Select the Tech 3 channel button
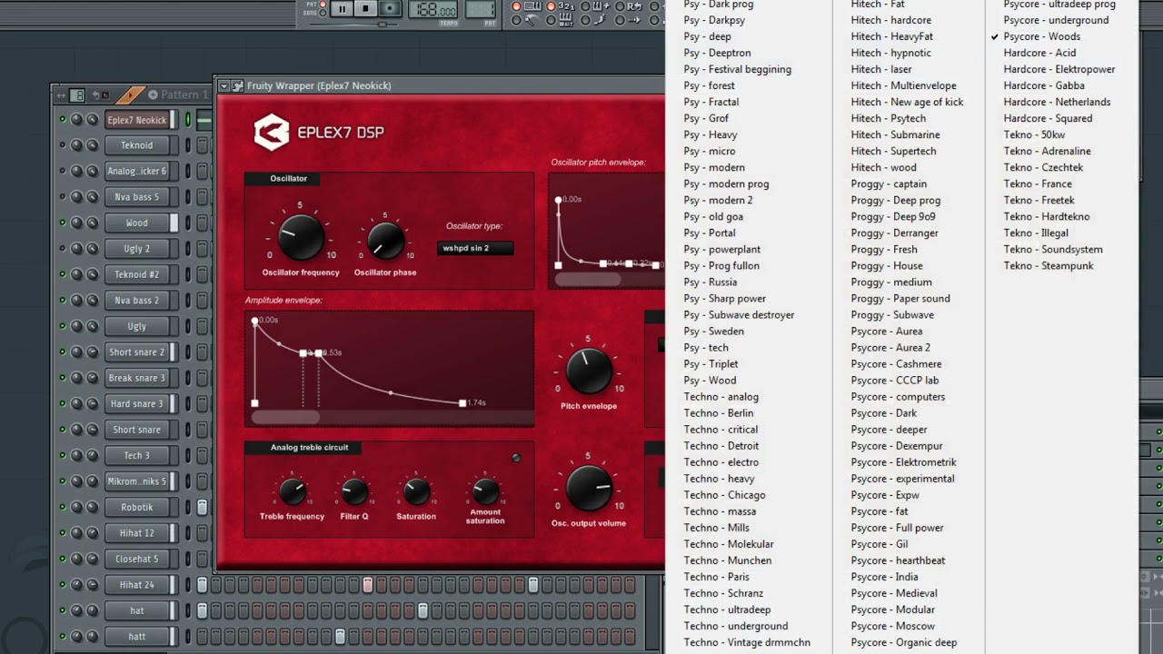 [x=137, y=455]
